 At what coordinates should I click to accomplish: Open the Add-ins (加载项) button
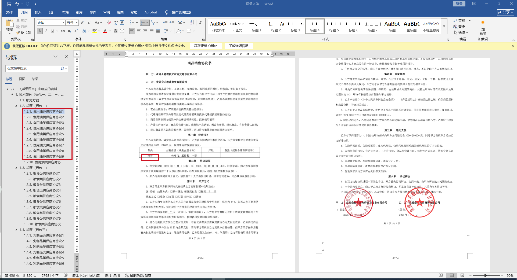click(x=483, y=28)
